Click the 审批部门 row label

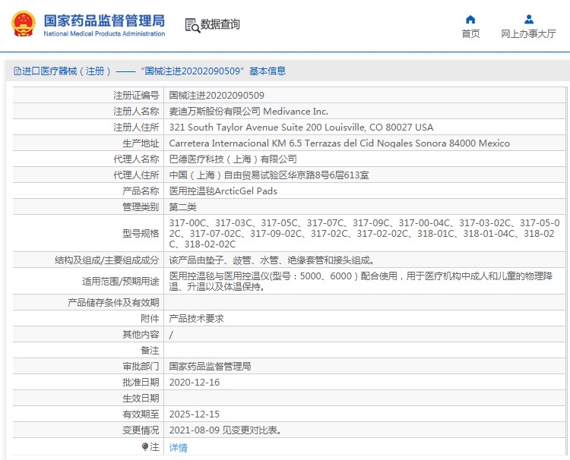(x=141, y=367)
